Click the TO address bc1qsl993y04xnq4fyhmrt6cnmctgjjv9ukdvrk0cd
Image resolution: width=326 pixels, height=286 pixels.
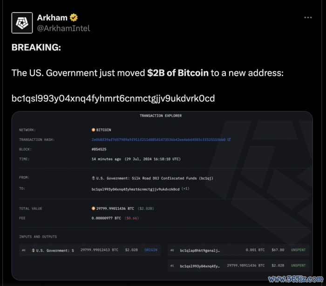point(136,189)
